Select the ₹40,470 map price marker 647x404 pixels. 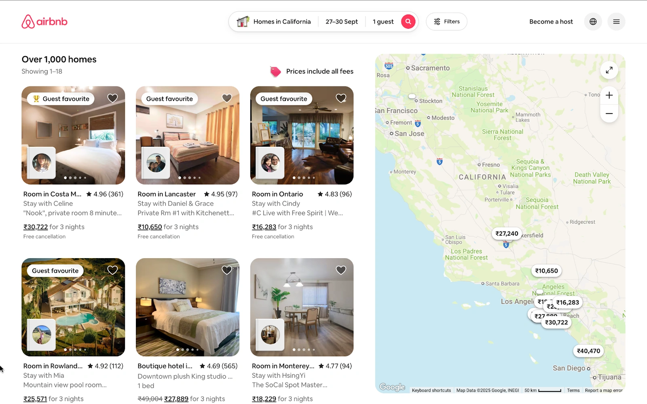[588, 351]
